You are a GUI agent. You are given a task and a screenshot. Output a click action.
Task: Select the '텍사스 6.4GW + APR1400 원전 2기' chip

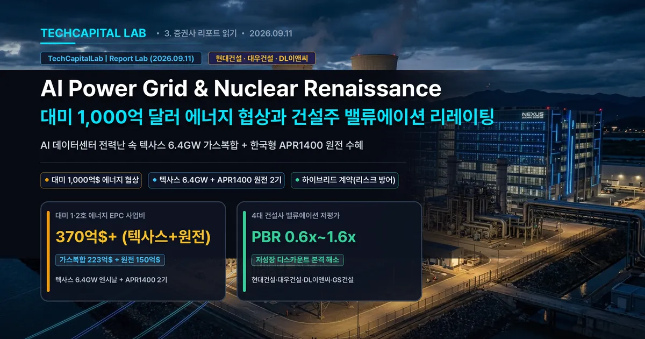point(217,180)
